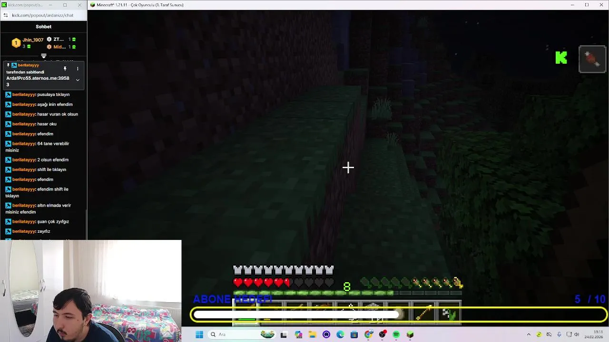Click the berilatayyy name in the pinned message
This screenshot has width=609, height=342.
pyautogui.click(x=28, y=65)
